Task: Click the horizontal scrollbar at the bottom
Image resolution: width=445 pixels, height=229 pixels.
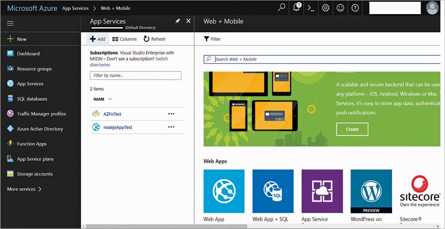Action: tap(165, 226)
